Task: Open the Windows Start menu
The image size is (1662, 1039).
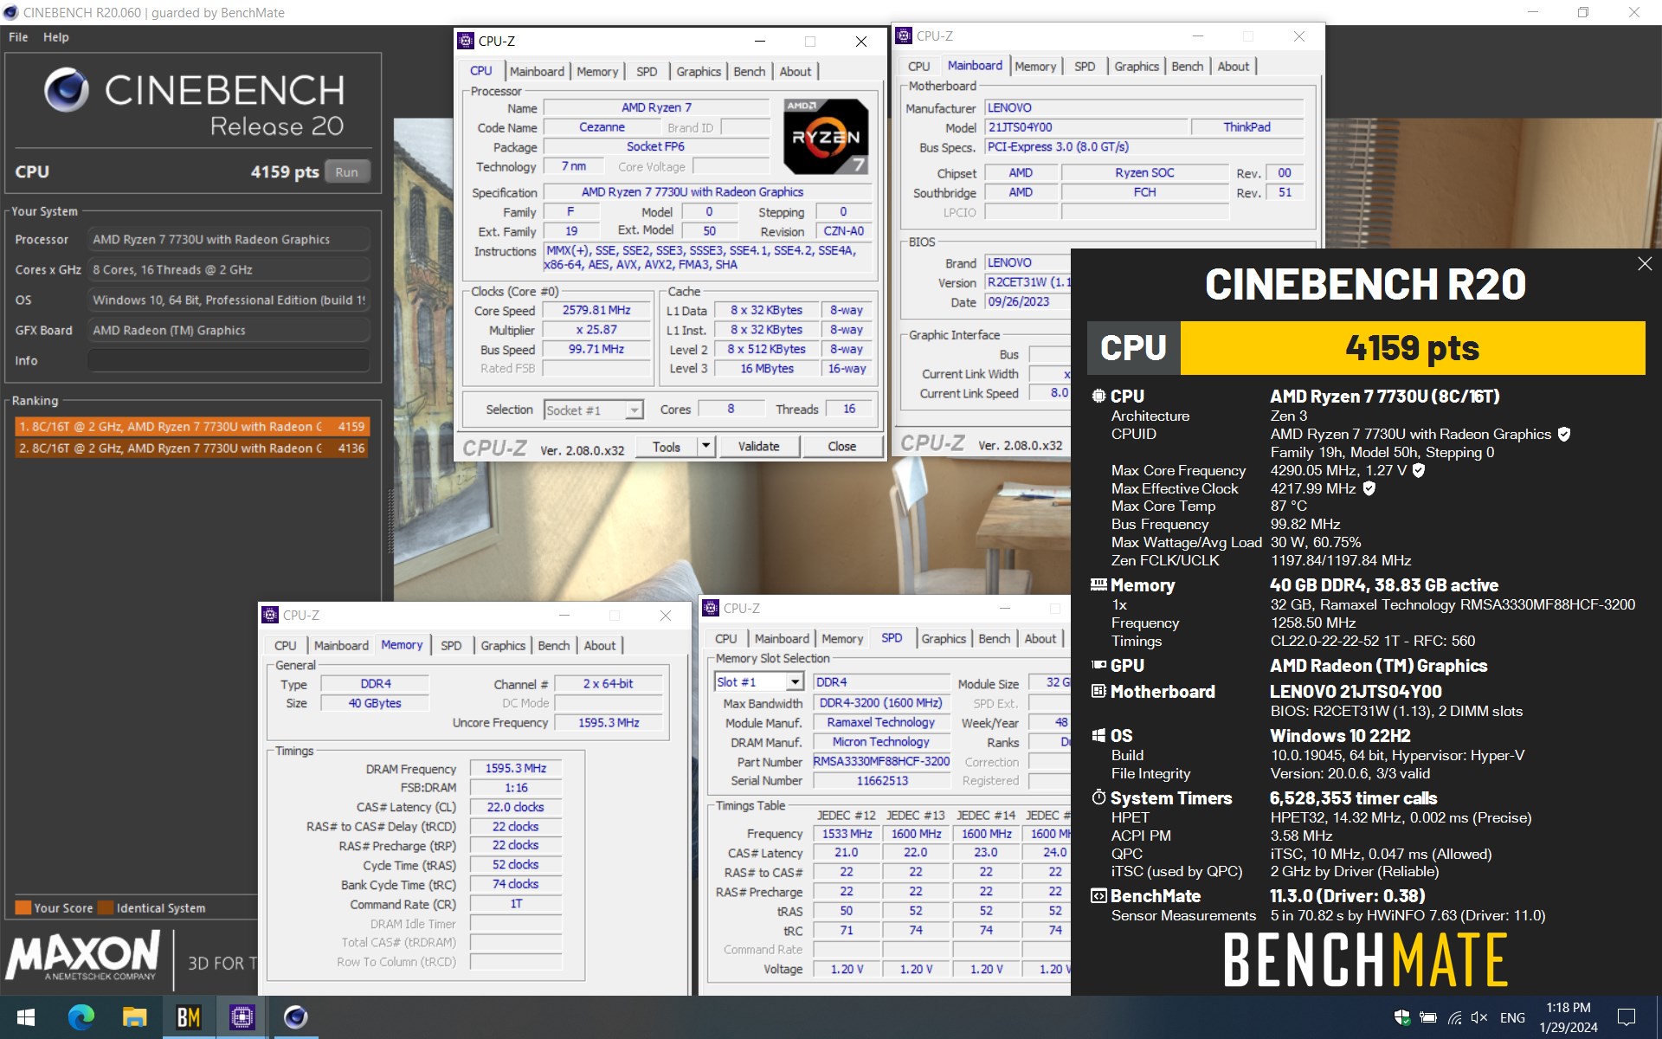Action: [x=25, y=1017]
